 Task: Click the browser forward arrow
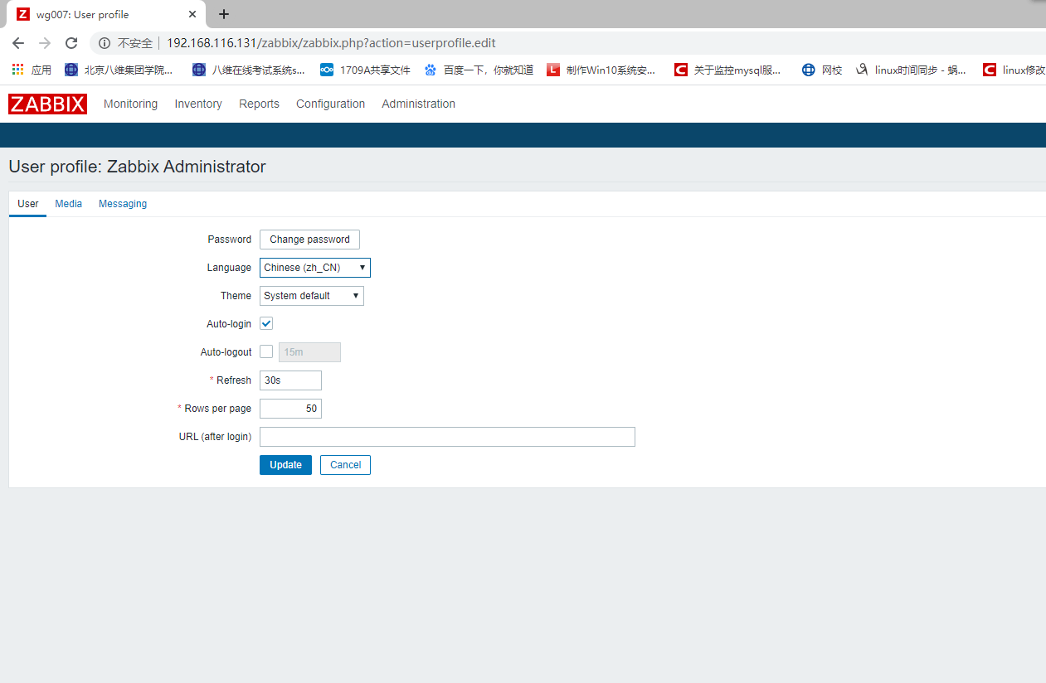45,43
